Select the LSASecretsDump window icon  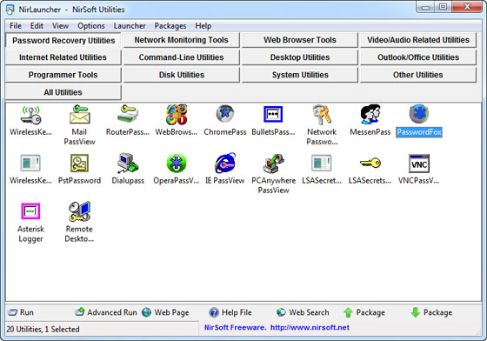click(322, 163)
